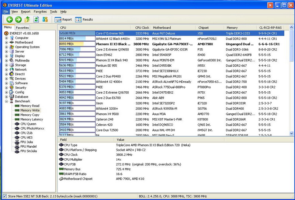Select the Memory Read RAM icon

click(x=17, y=106)
